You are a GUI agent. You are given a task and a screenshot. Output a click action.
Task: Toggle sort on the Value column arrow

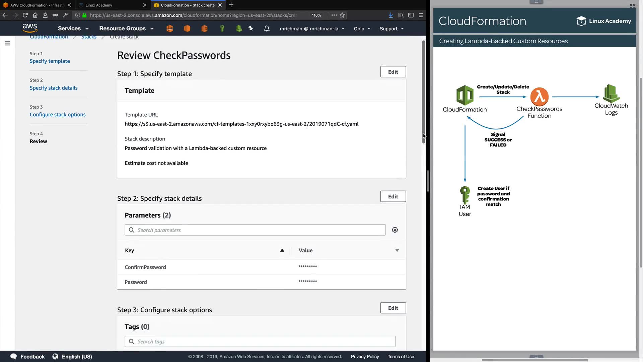[x=397, y=250]
